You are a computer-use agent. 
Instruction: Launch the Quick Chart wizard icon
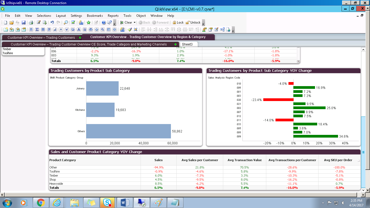81,22
